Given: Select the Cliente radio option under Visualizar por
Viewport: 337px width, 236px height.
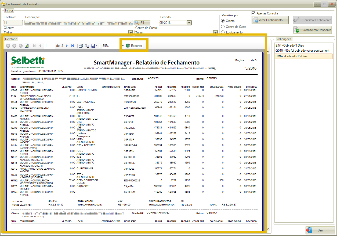Looking at the screenshot, I should click(x=223, y=21).
